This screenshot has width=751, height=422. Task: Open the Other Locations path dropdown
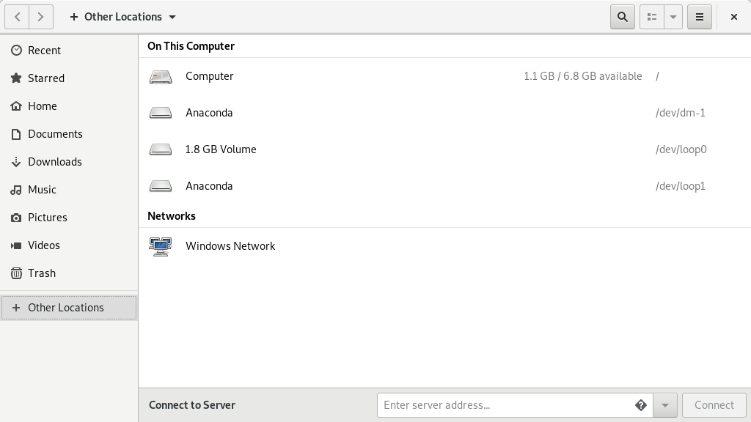[123, 17]
